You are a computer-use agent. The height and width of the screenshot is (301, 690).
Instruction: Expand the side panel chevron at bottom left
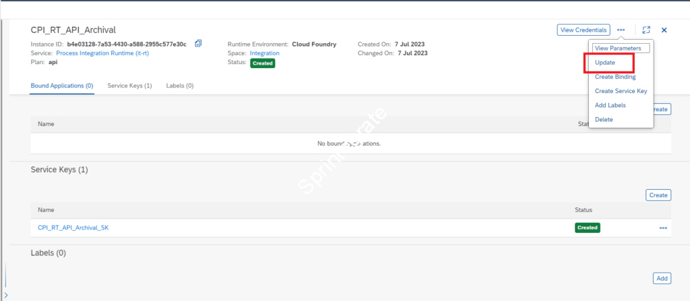(6, 295)
